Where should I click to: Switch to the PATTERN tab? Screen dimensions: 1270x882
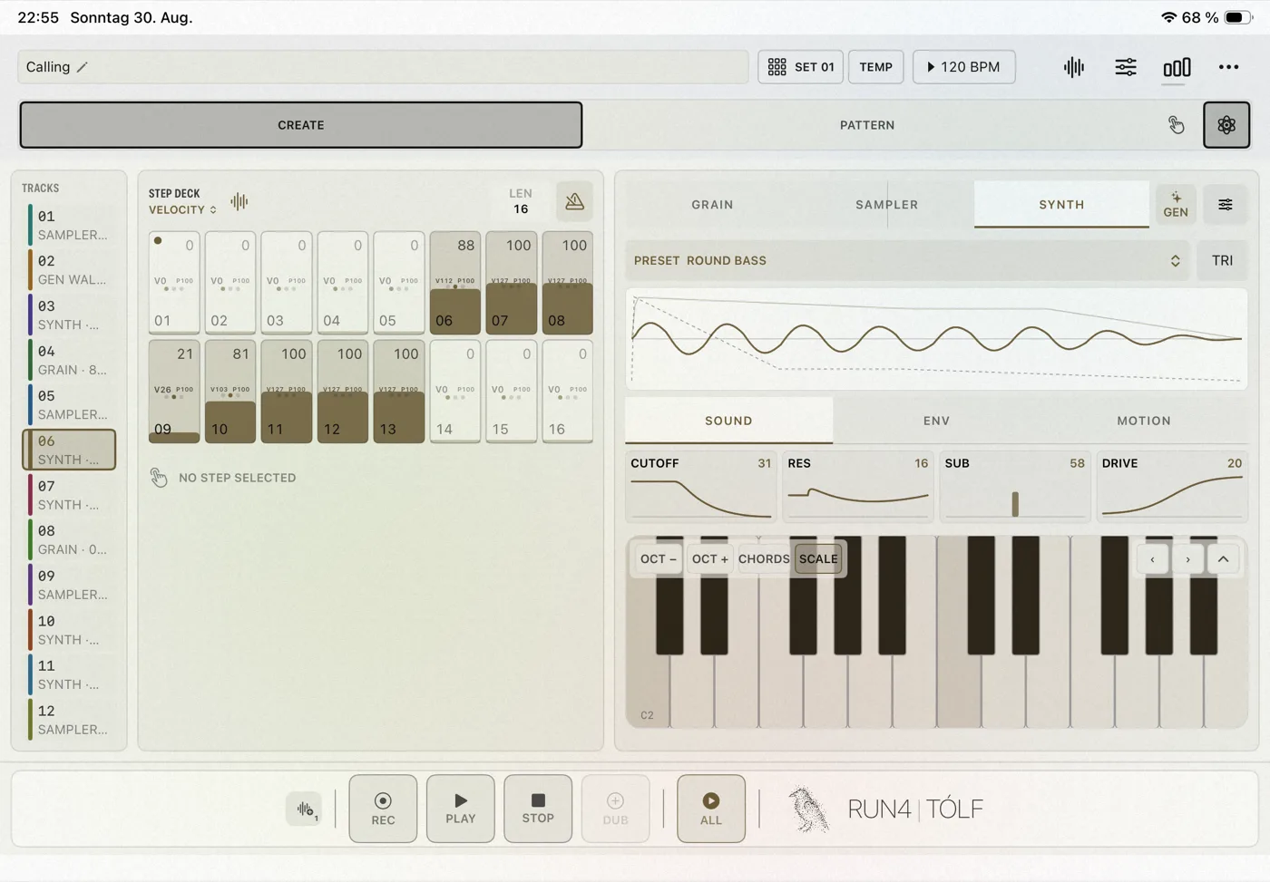coord(867,125)
